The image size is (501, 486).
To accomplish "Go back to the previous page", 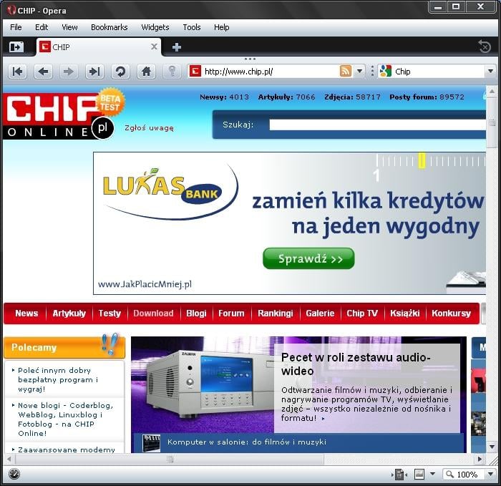I will 43,72.
